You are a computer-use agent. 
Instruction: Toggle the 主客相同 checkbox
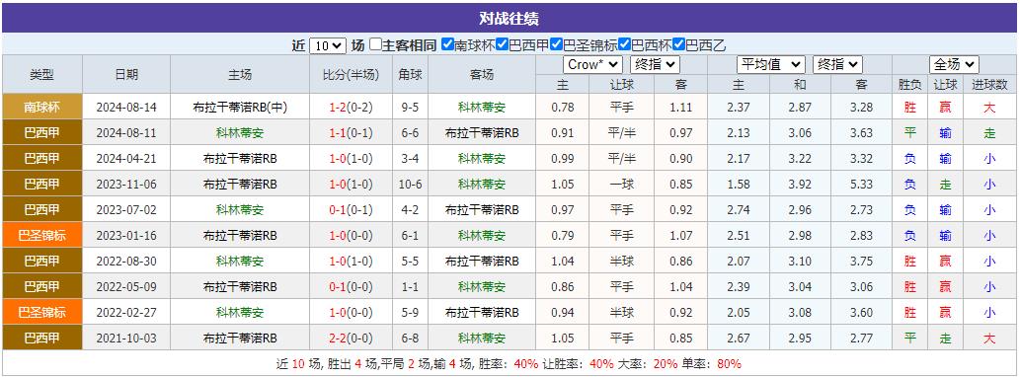click(375, 44)
